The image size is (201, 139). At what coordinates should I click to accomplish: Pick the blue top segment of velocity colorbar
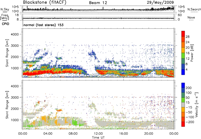coord(183,85)
